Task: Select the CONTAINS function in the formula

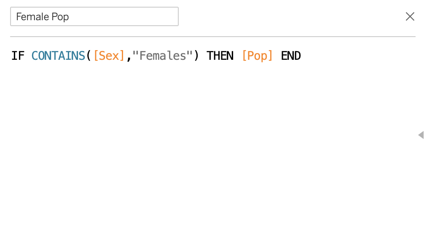Action: [x=58, y=56]
